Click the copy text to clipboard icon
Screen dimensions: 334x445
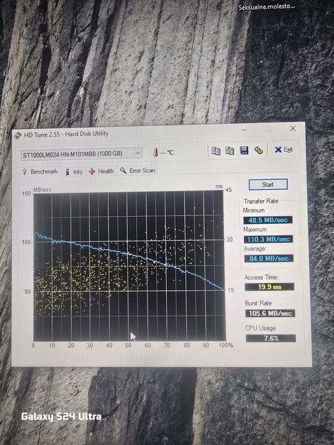tap(216, 151)
